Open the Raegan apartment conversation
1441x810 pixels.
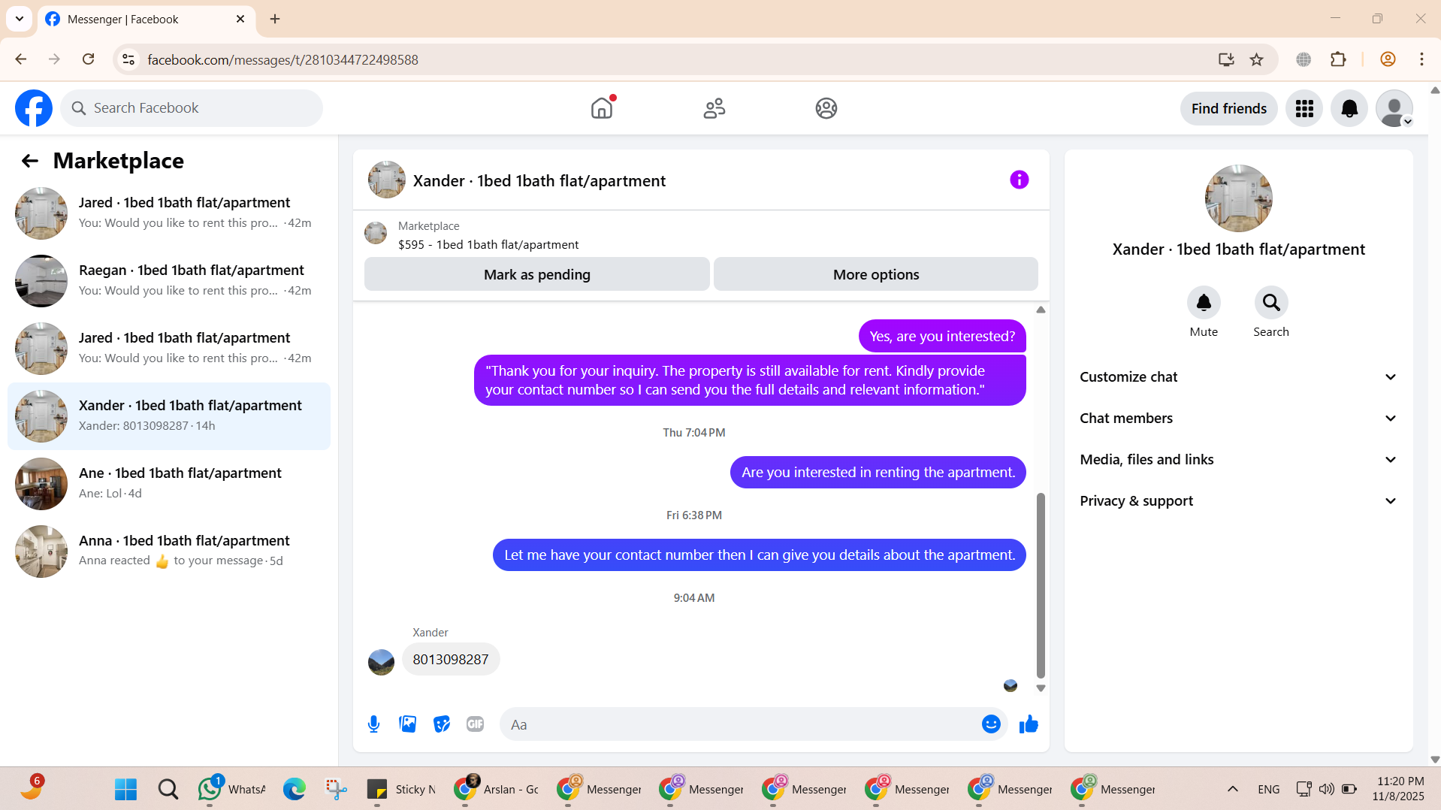point(169,281)
